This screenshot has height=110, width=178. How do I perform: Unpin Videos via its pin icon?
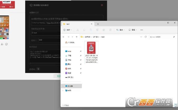pyautogui.click(x=81, y=73)
